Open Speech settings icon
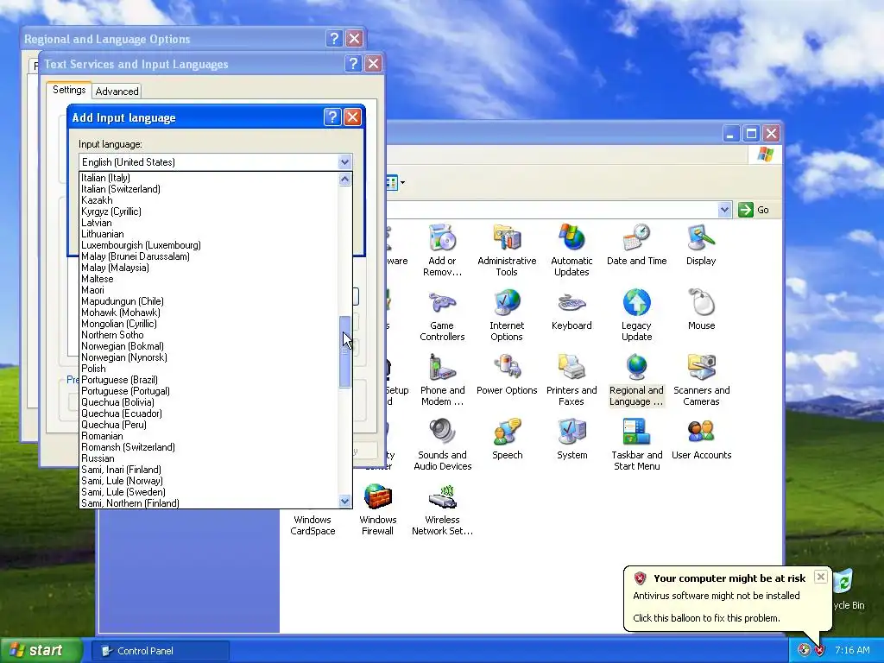The width and height of the screenshot is (884, 663). tap(507, 439)
